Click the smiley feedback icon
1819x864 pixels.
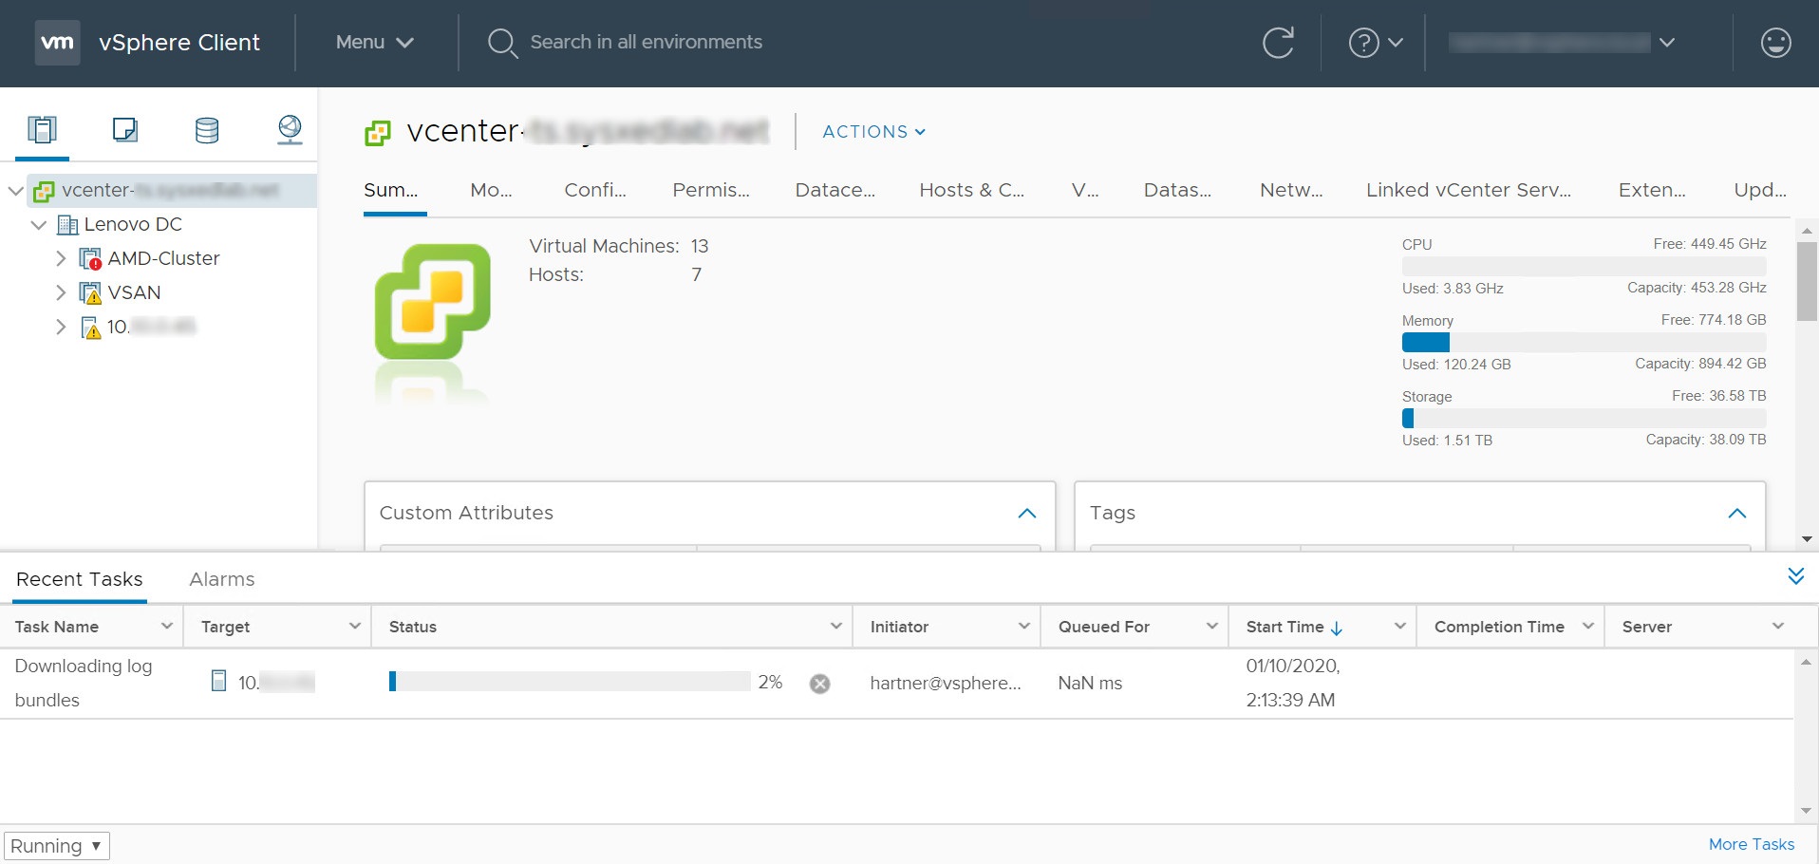coord(1775,43)
